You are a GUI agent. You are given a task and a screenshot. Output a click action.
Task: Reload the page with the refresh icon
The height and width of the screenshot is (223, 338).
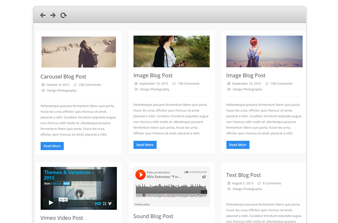click(63, 15)
